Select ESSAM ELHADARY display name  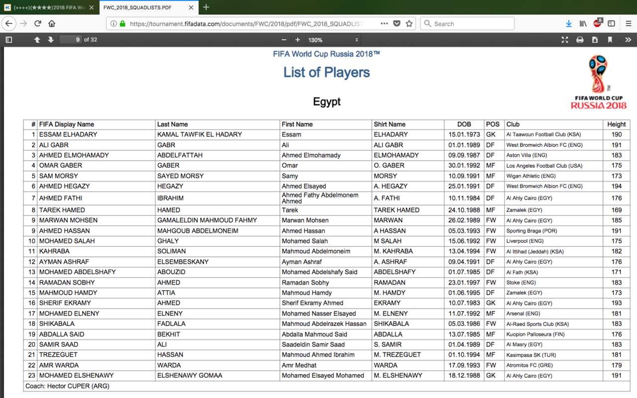coord(68,134)
